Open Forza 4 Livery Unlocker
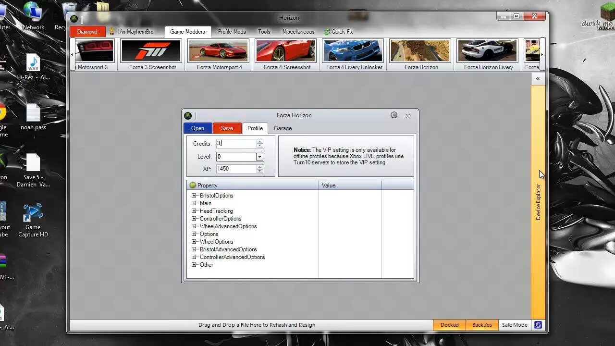Screen dimensions: 615x346 [354, 55]
